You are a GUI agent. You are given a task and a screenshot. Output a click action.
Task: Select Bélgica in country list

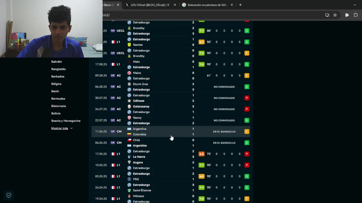tap(56, 84)
